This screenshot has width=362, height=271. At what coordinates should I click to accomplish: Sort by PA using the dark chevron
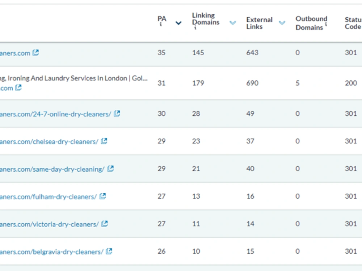(x=178, y=23)
